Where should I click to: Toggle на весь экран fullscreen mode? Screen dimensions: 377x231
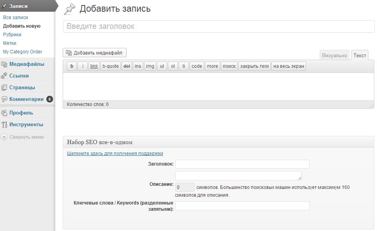click(x=289, y=66)
